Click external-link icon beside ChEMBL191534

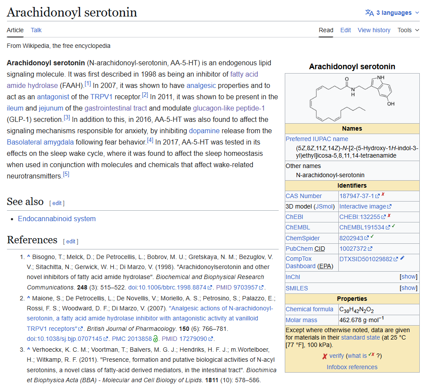pos(388,228)
